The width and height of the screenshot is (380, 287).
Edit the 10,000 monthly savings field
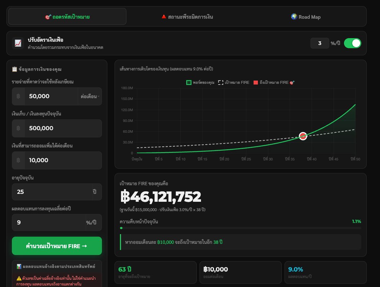coord(63,160)
